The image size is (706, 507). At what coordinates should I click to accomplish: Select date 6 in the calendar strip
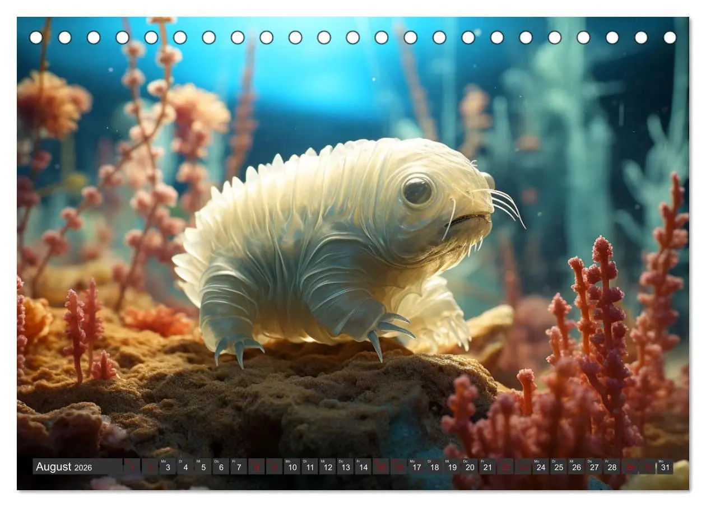[x=221, y=467]
